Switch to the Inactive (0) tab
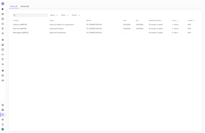Image resolution: width=205 pixels, height=133 pixels. coord(24,6)
